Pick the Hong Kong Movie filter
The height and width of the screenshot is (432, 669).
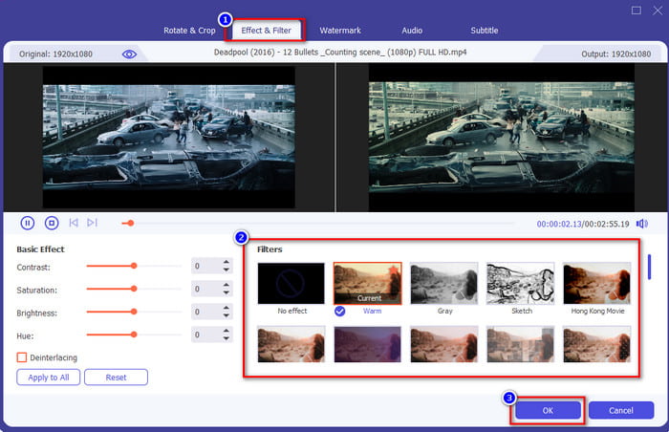[x=596, y=284]
